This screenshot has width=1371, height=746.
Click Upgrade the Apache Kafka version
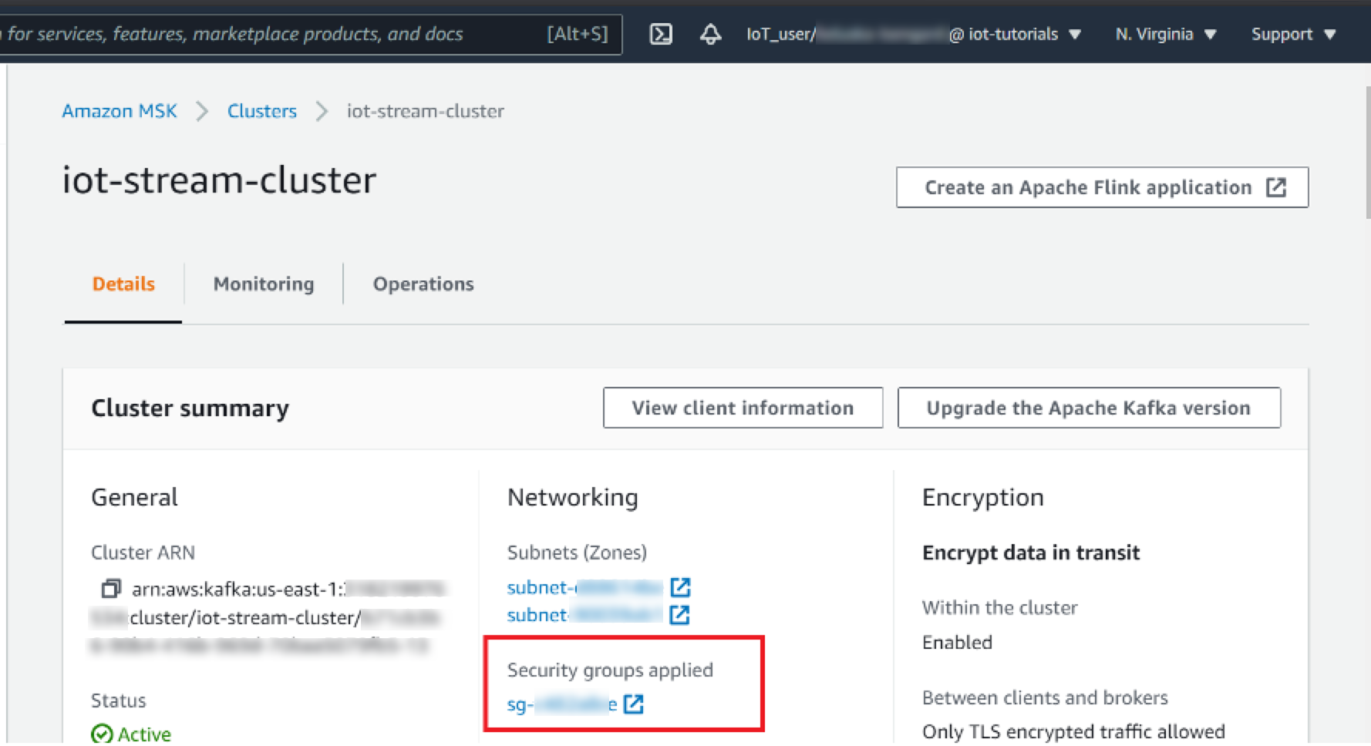click(x=1089, y=408)
